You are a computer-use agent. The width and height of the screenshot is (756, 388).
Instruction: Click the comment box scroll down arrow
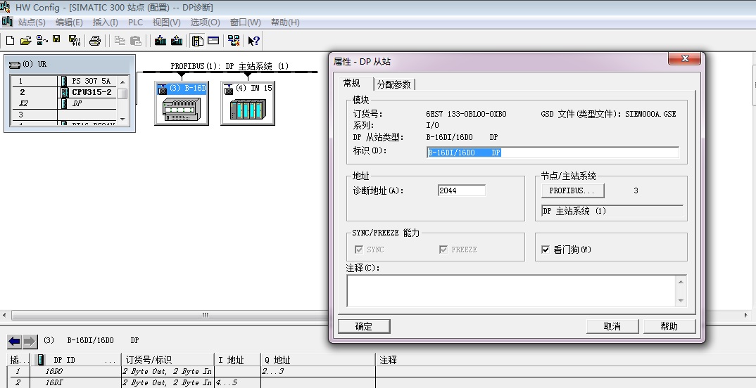pos(681,300)
